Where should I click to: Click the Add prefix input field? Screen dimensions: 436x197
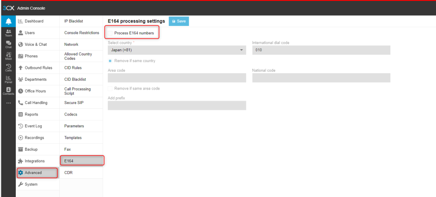tap(177, 105)
